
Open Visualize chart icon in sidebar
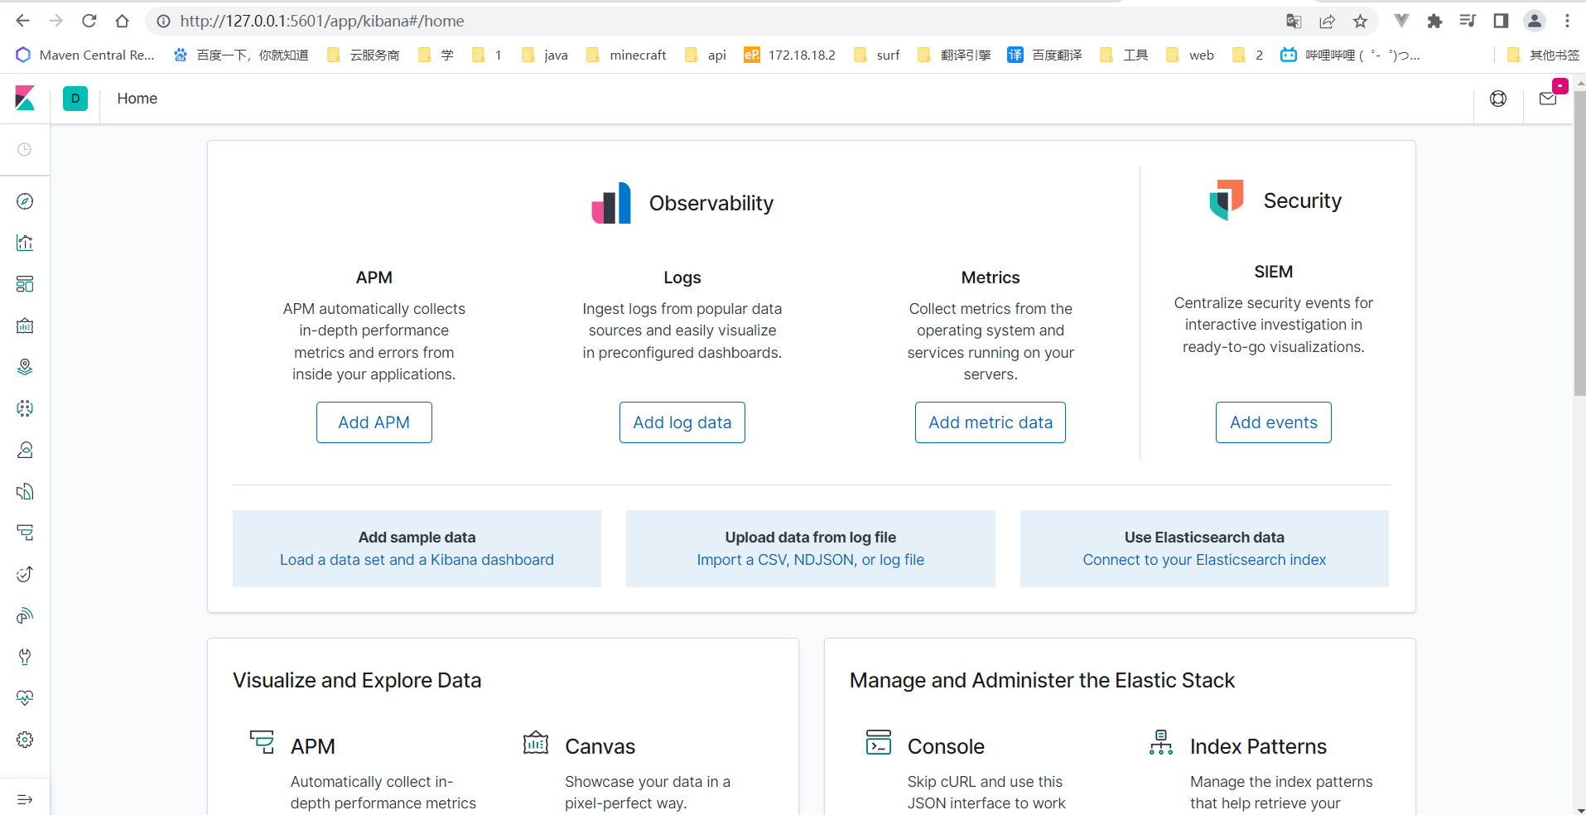point(25,243)
